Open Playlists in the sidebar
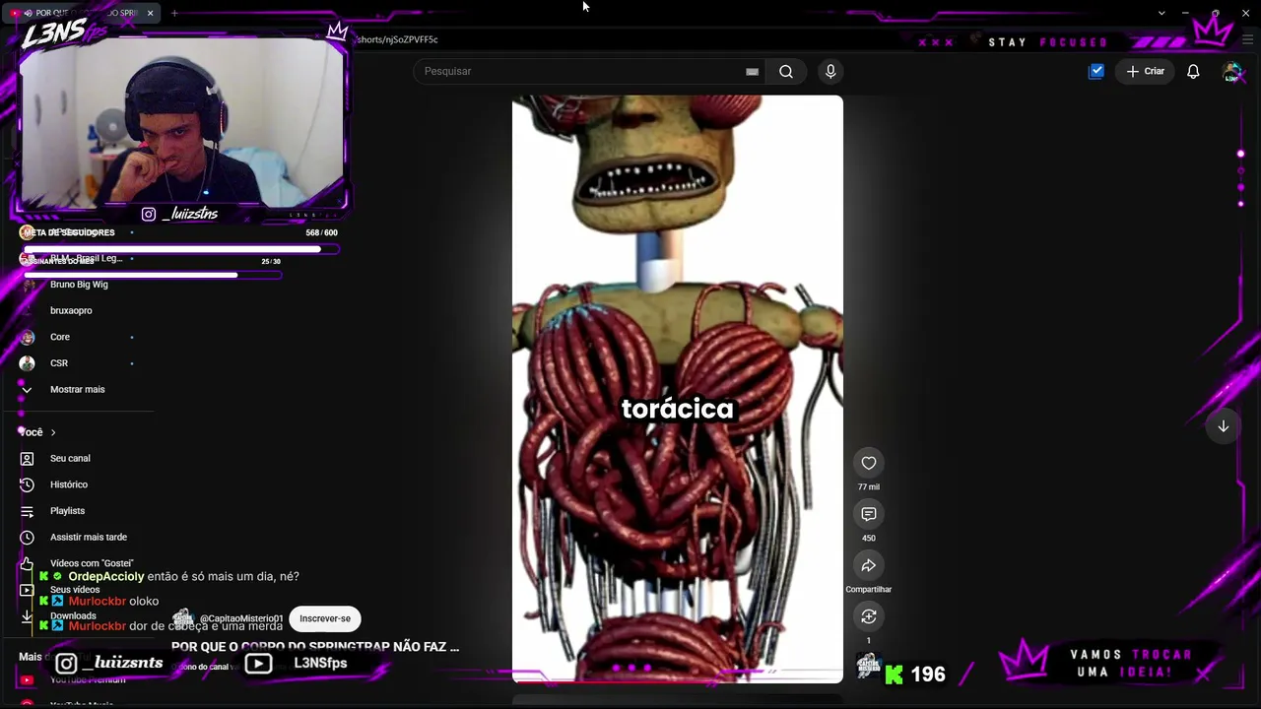This screenshot has width=1261, height=709. coord(68,511)
